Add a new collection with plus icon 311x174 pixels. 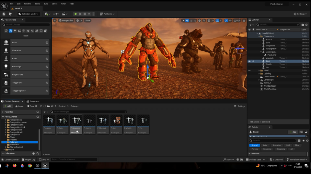tap(33, 153)
